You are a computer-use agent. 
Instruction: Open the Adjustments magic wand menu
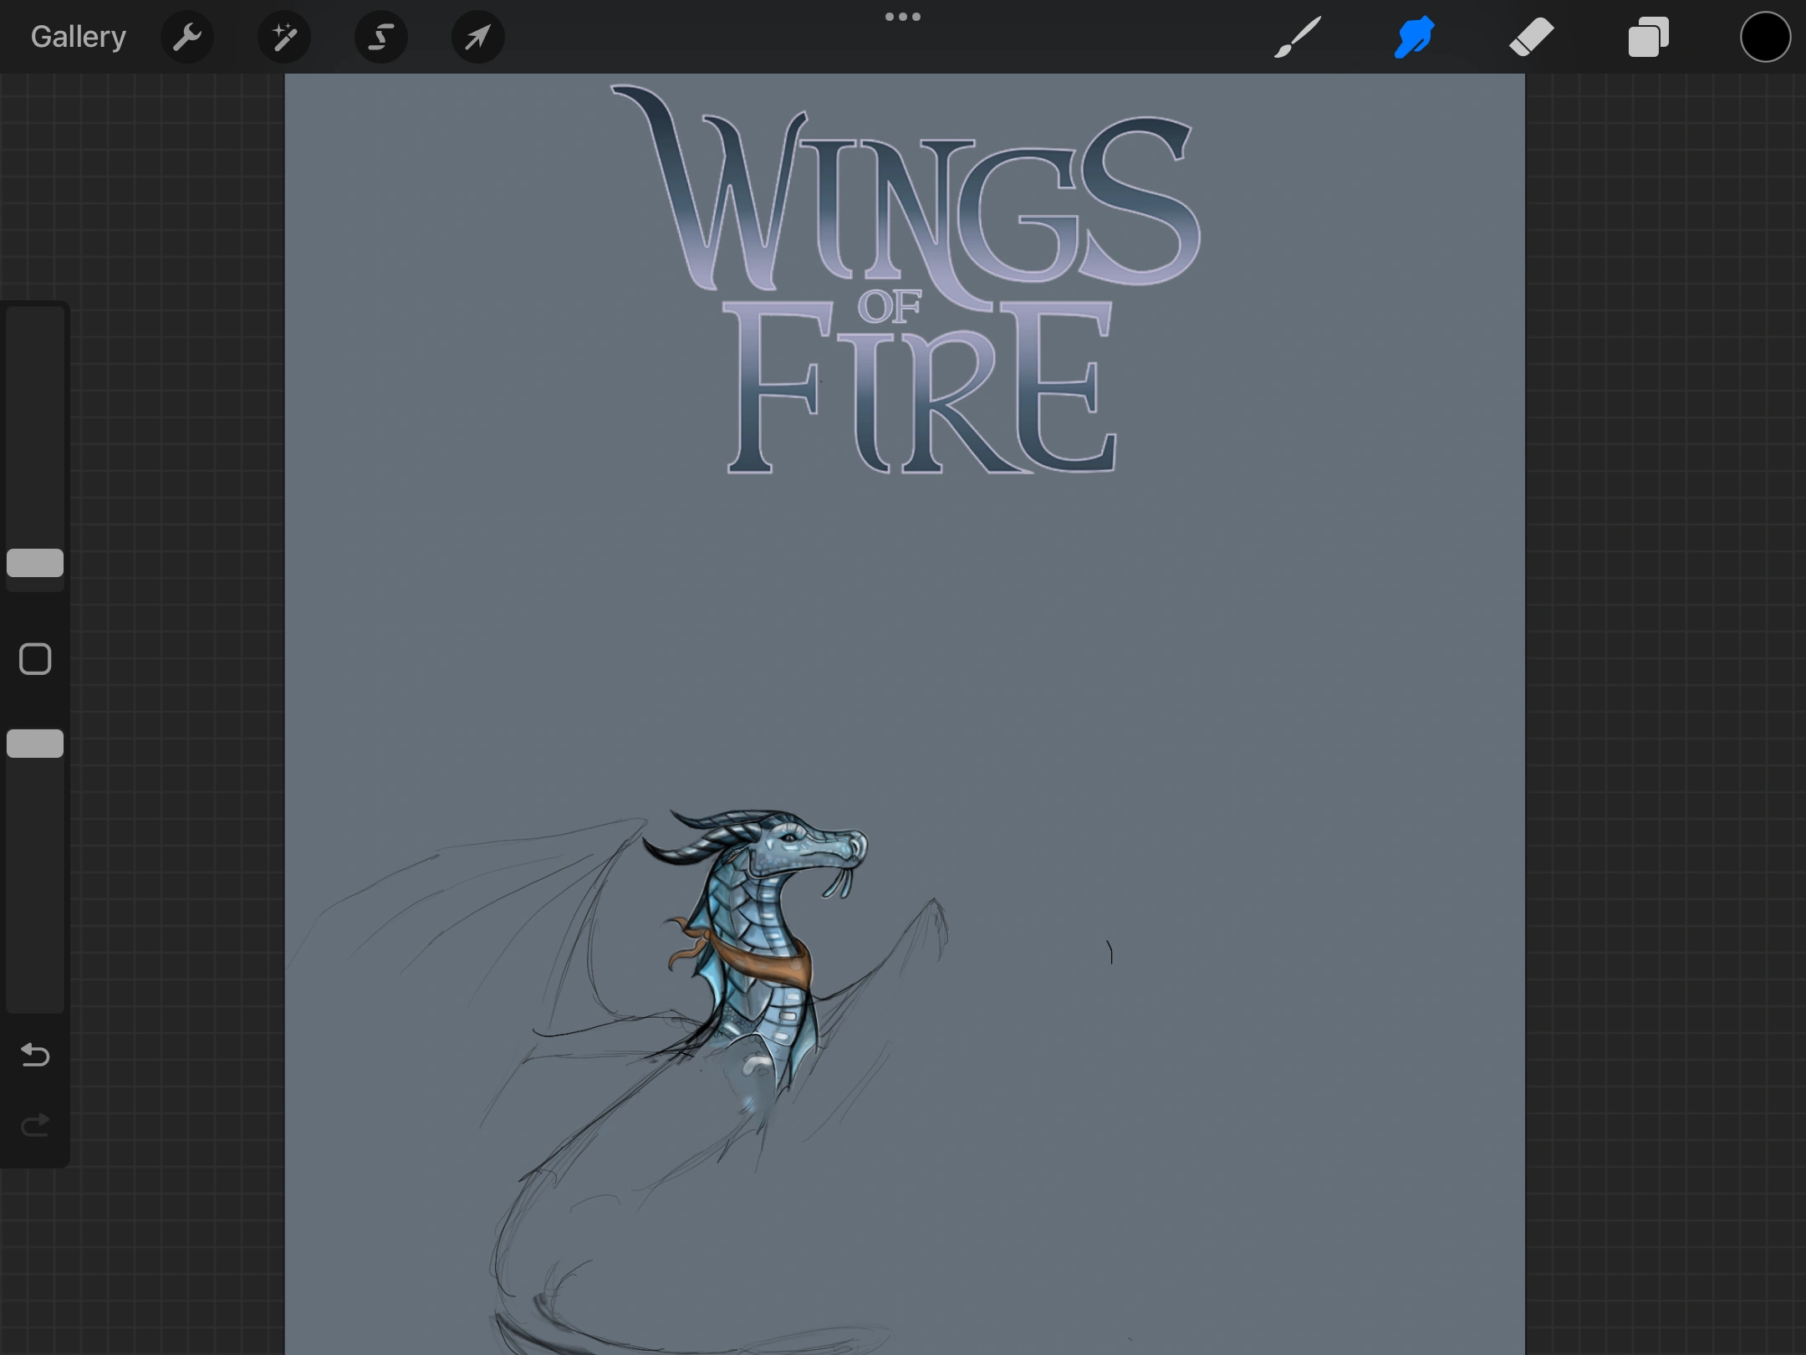click(284, 36)
